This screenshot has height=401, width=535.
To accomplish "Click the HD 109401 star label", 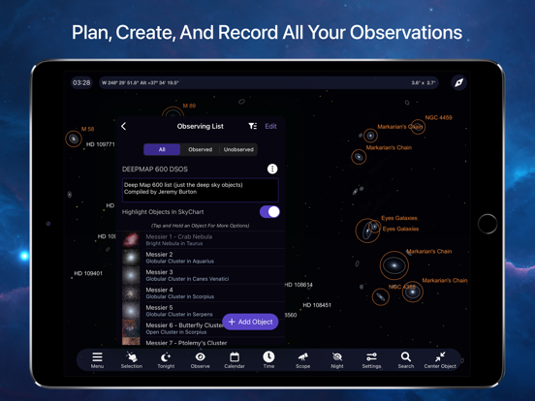I will 88,273.
